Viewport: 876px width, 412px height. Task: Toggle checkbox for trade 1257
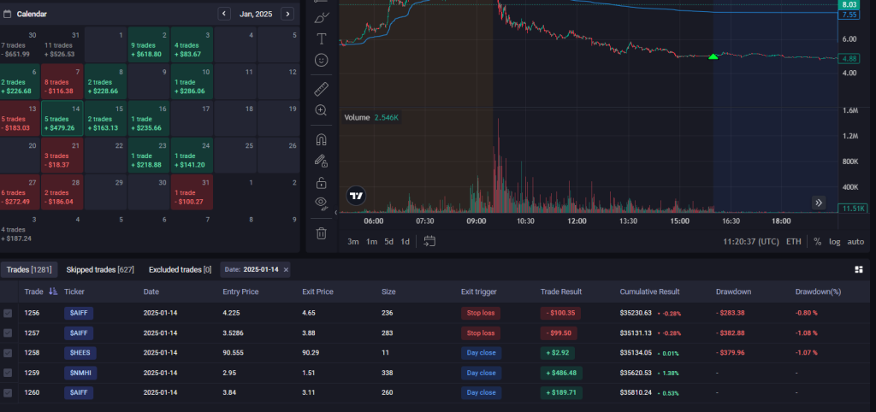(7, 333)
